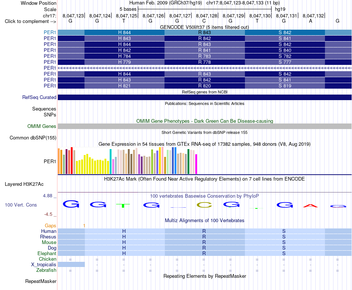
Task: Click the Rhesus species label
Action: pyautogui.click(x=48, y=237)
